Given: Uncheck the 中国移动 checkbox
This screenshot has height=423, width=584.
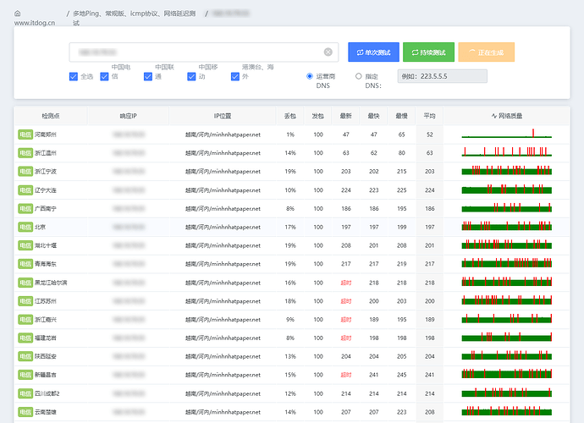Looking at the screenshot, I should click(x=191, y=76).
